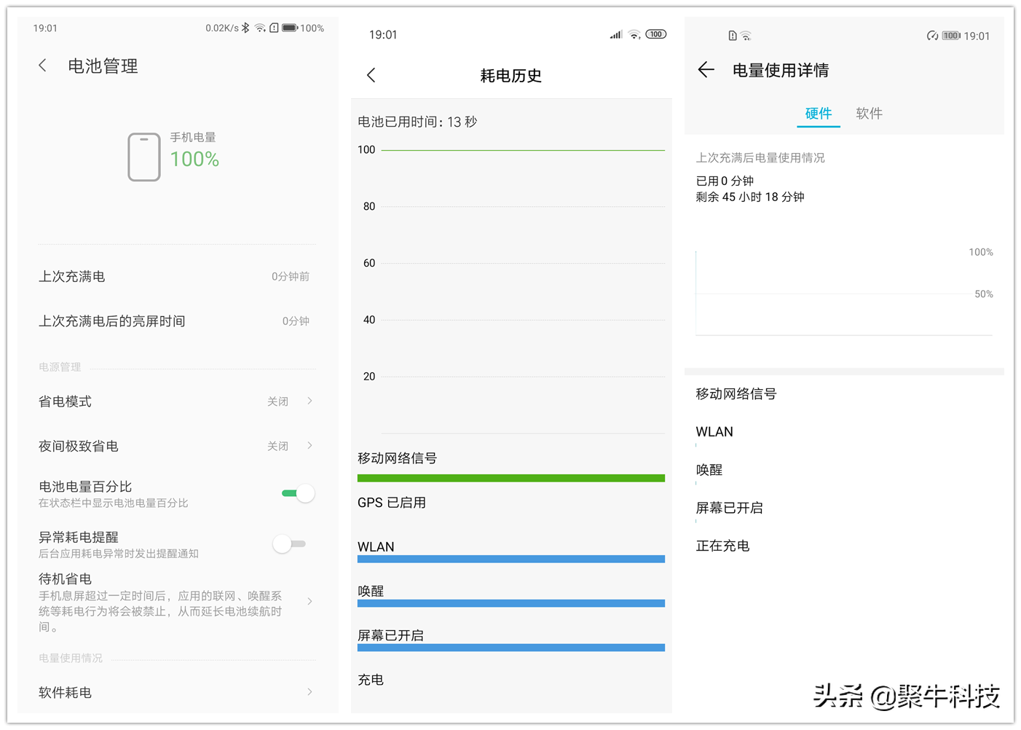
Task: Tap 电池电量百分比 label
Action: [85, 487]
